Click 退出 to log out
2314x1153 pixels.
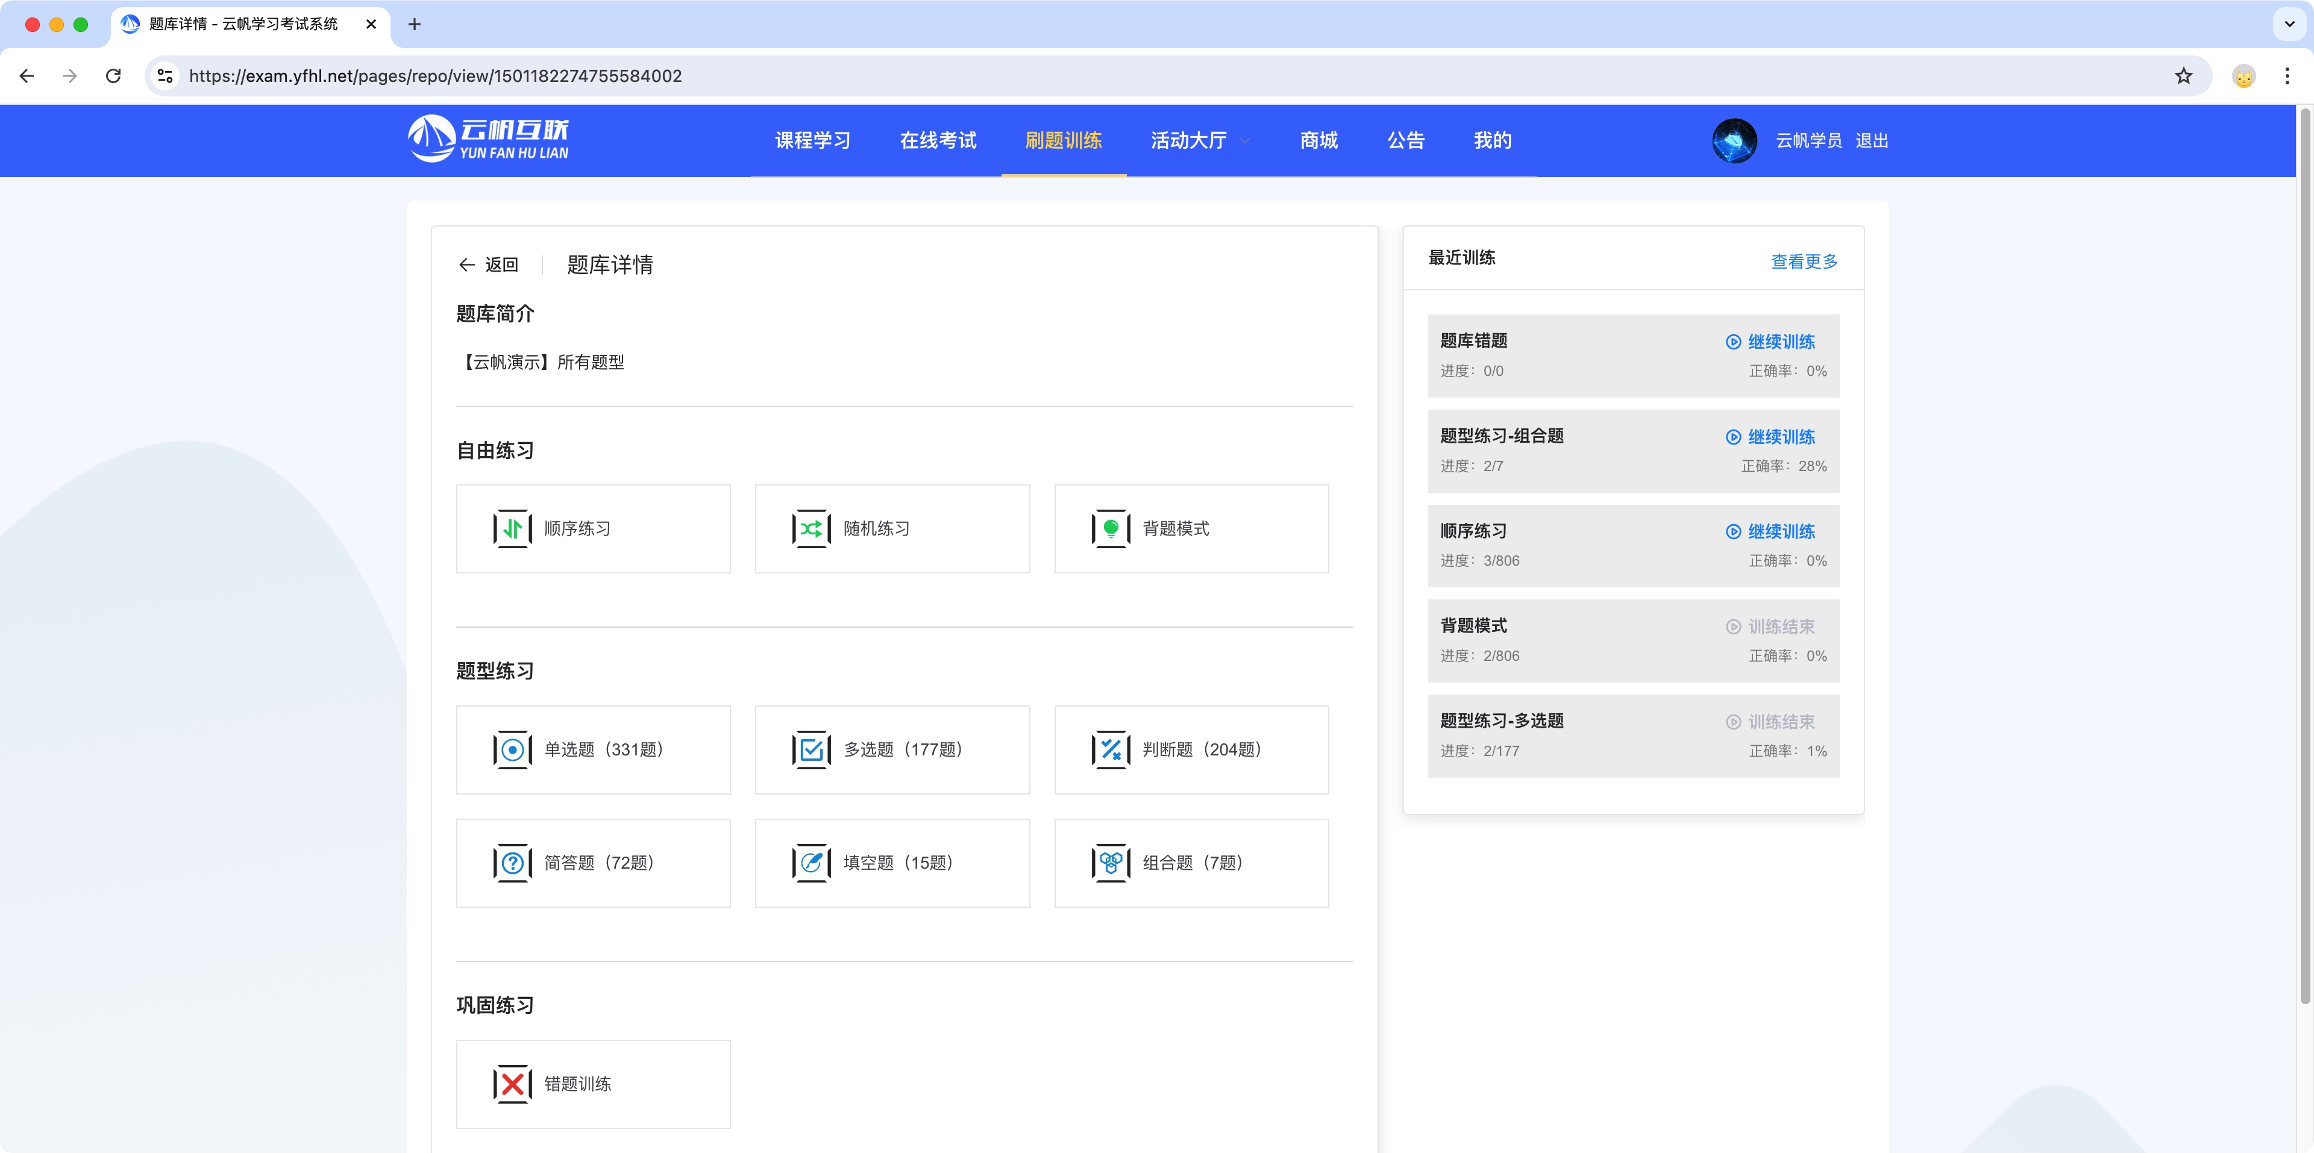click(1871, 140)
